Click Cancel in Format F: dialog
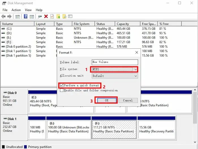 click(x=128, y=100)
